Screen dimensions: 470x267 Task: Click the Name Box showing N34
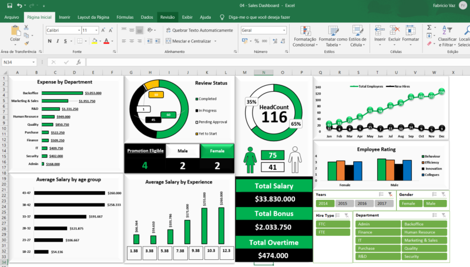tap(19, 62)
